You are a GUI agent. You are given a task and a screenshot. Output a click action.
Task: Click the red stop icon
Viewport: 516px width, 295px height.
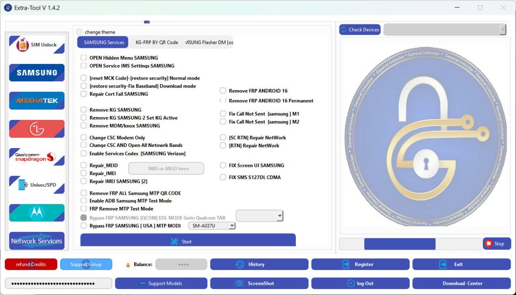coord(488,243)
